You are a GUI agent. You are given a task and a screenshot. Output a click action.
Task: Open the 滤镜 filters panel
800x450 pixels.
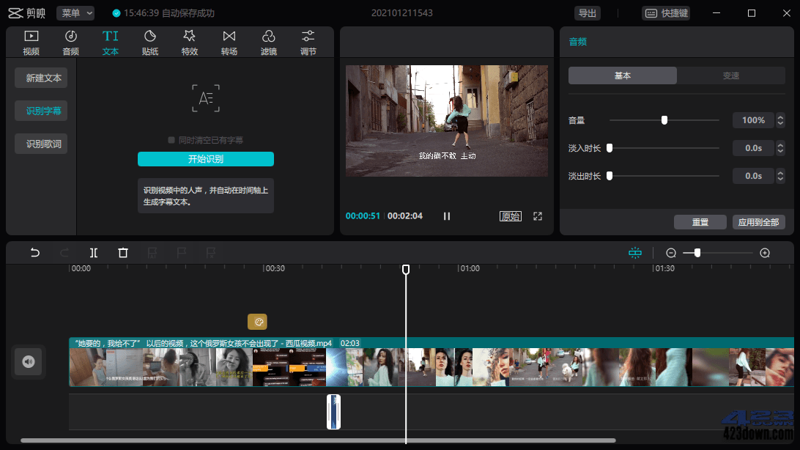click(x=268, y=41)
